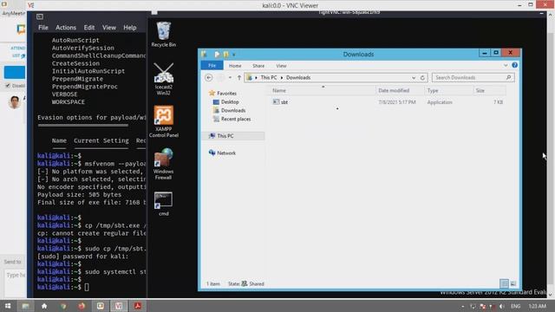Click the Explorer back arrow button
The image size is (555, 312).
pos(209,77)
